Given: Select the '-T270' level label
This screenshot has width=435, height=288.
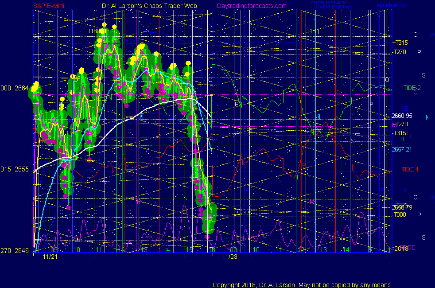Looking at the screenshot, I should [399, 52].
